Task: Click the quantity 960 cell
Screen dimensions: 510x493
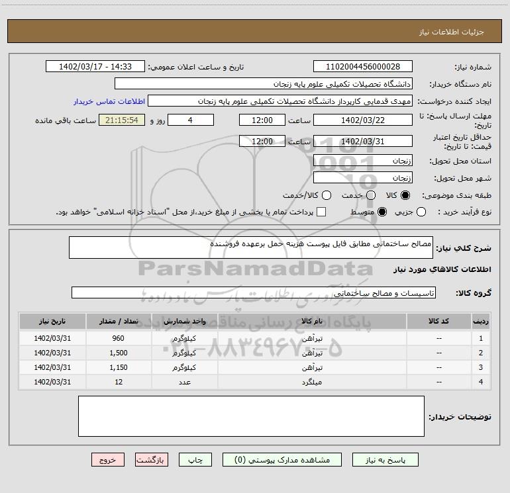Action: tap(119, 338)
